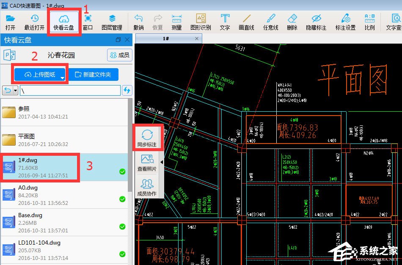This screenshot has height=265, width=402.
Task: Select the 测量 measure tool
Action: pyautogui.click(x=176, y=22)
